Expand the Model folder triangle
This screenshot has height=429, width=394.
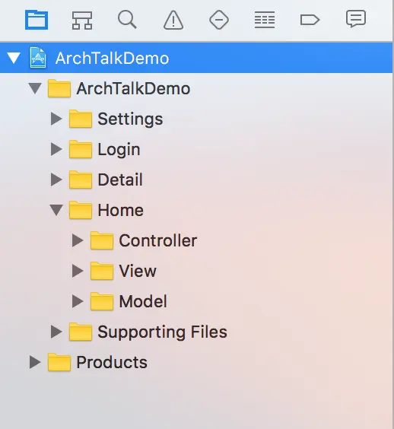click(x=78, y=301)
